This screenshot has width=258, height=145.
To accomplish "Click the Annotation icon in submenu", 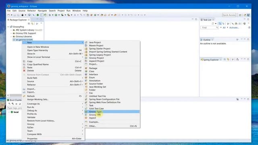I will [x=86, y=81].
